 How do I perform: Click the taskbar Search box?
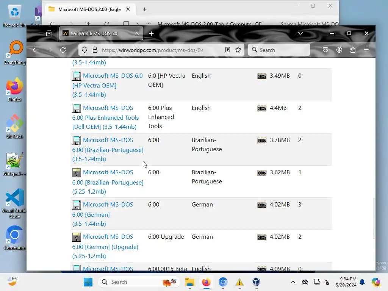[139, 282]
